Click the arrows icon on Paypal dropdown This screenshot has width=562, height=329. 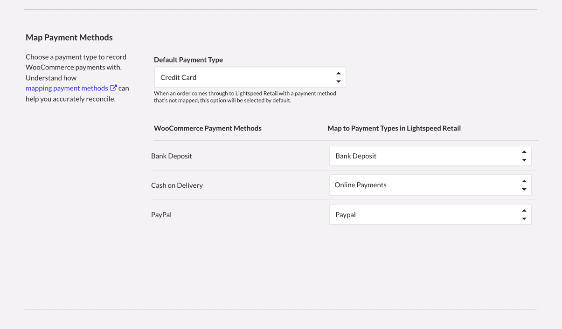pyautogui.click(x=524, y=215)
